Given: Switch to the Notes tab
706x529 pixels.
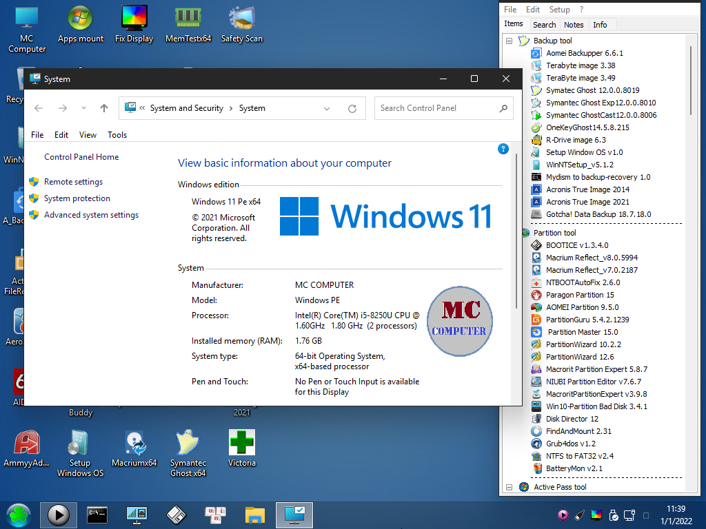Looking at the screenshot, I should pyautogui.click(x=574, y=25).
